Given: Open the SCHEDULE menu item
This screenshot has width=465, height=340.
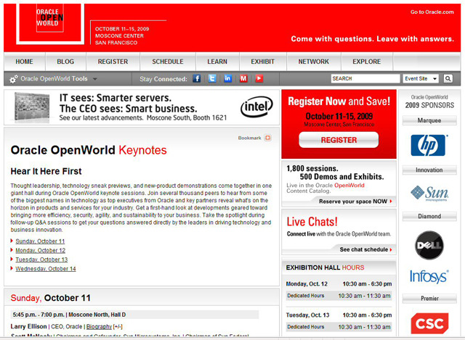Looking at the screenshot, I should [168, 62].
